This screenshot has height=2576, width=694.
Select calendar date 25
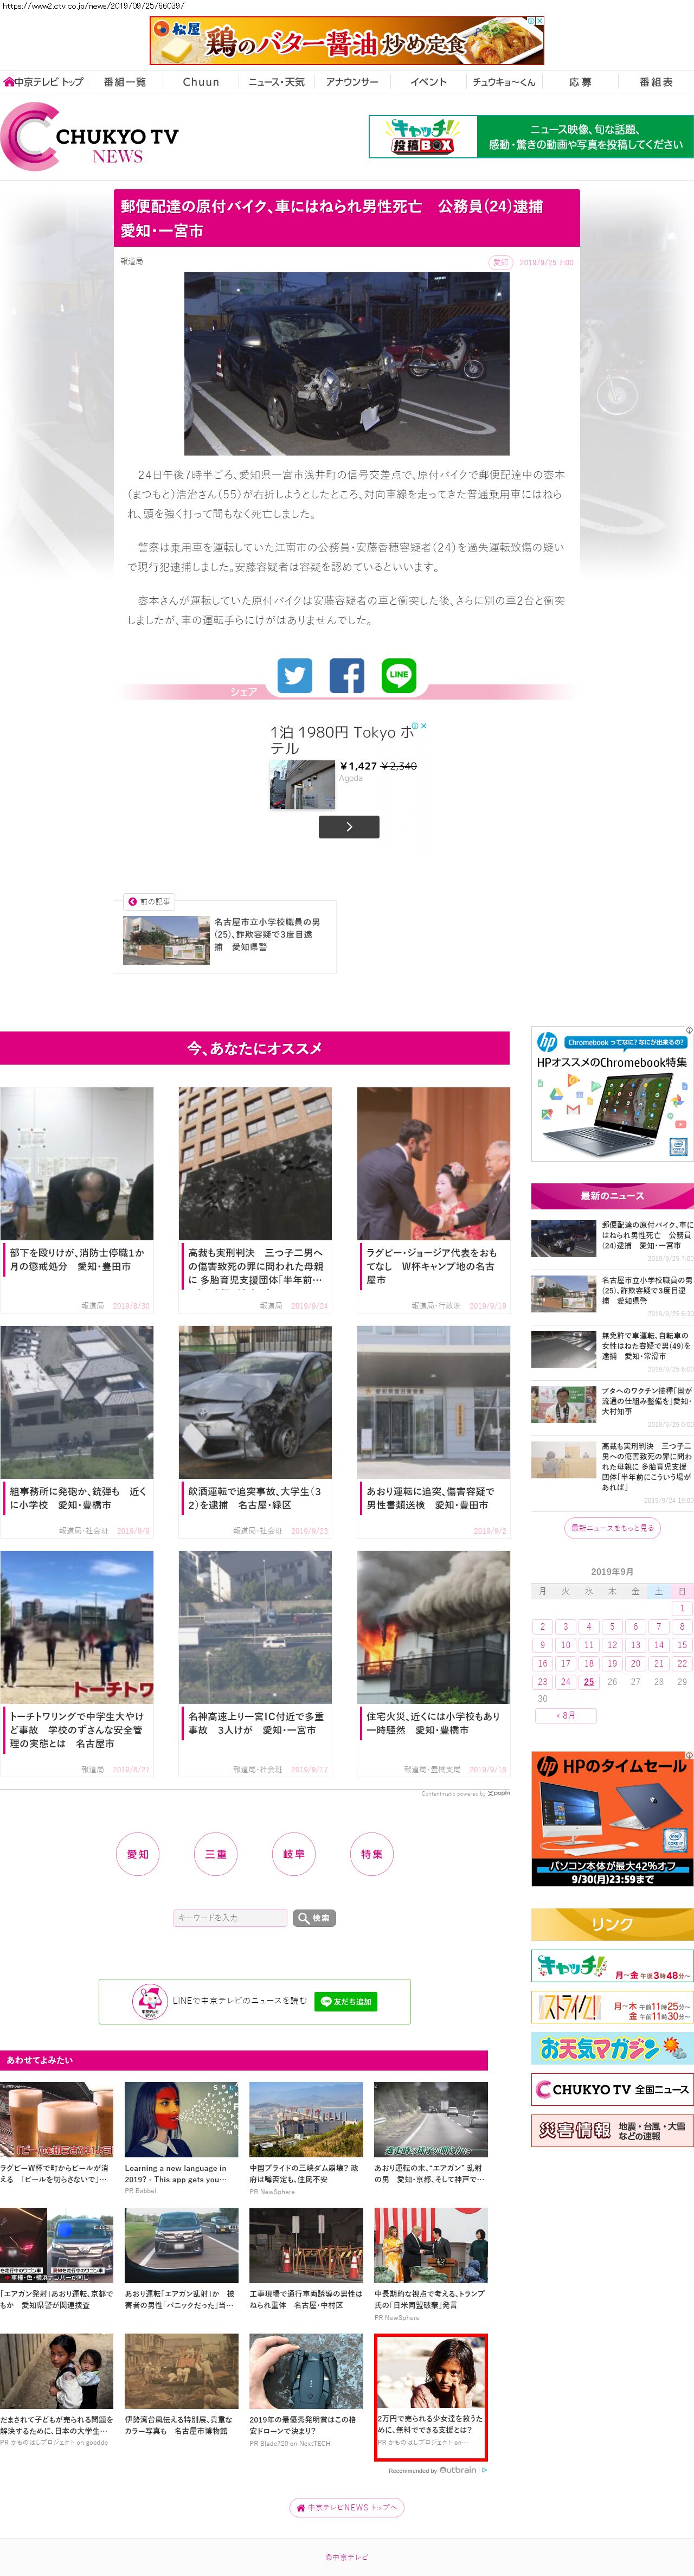588,1681
